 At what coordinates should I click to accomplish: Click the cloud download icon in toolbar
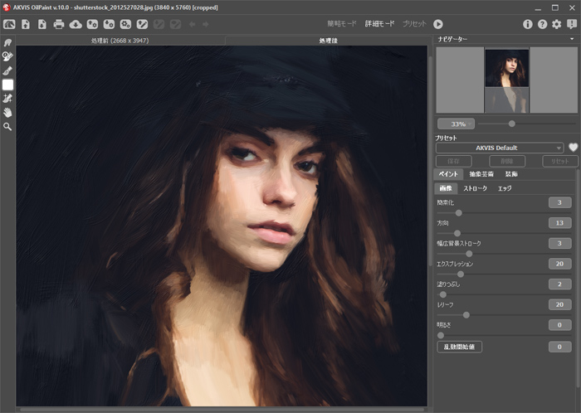[76, 25]
